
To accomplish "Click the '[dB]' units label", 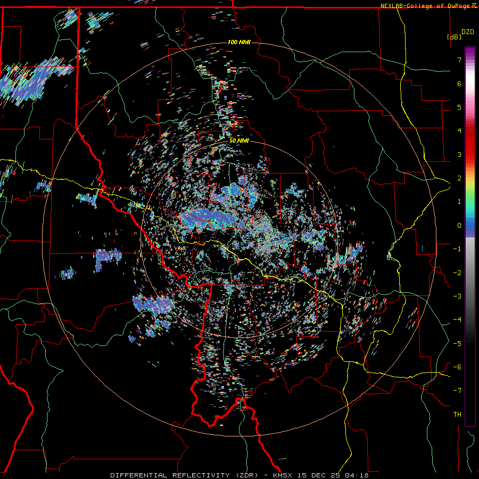I will coord(454,37).
